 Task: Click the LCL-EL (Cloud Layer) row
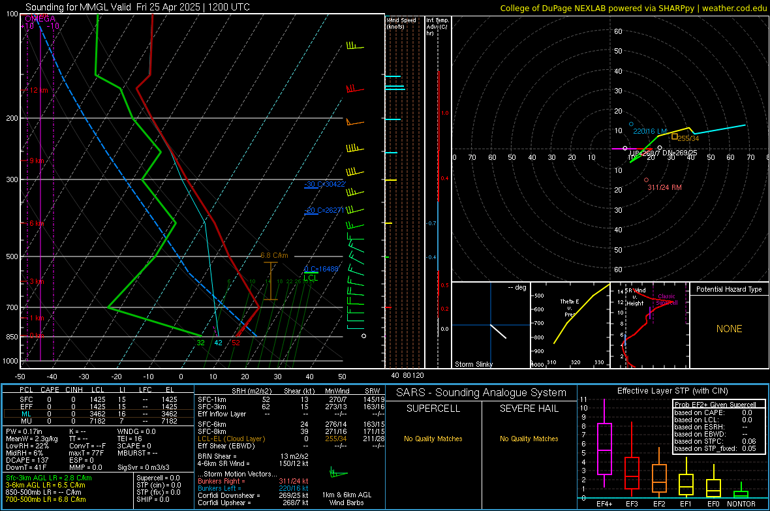click(x=290, y=439)
